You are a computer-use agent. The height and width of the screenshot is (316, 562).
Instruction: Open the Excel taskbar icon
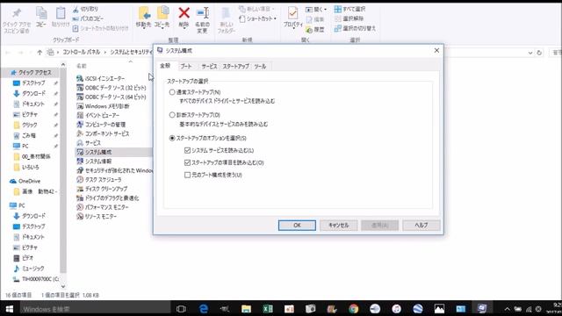[268, 308]
